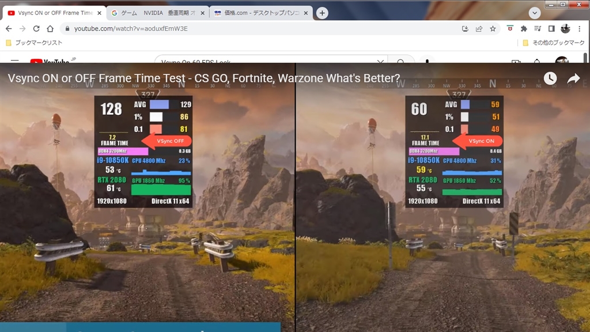Close the Google NVIDIA search tab
This screenshot has width=590, height=332.
click(x=202, y=13)
